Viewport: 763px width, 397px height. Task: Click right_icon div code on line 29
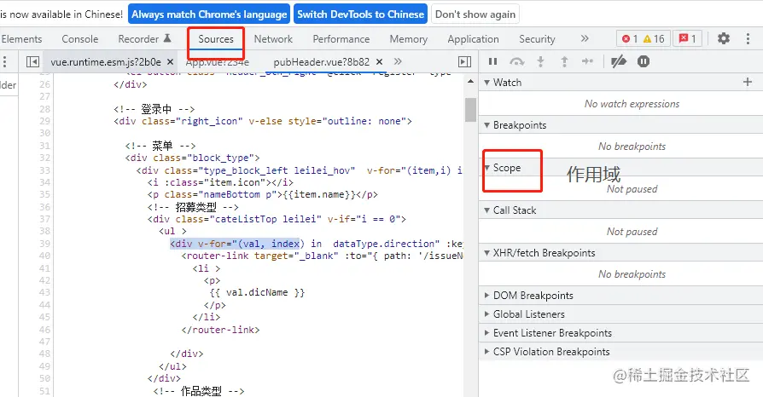pyautogui.click(x=263, y=121)
